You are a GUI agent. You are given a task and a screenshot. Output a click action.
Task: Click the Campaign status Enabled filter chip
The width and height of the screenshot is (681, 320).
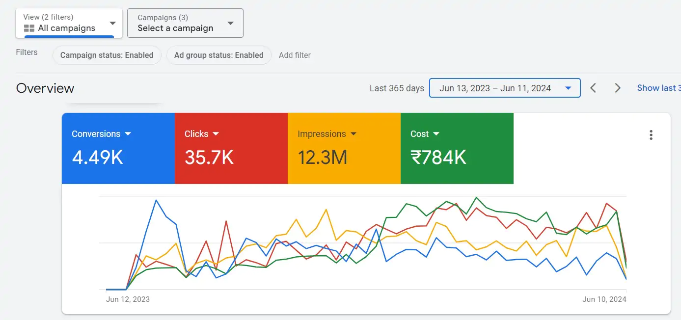coord(107,55)
